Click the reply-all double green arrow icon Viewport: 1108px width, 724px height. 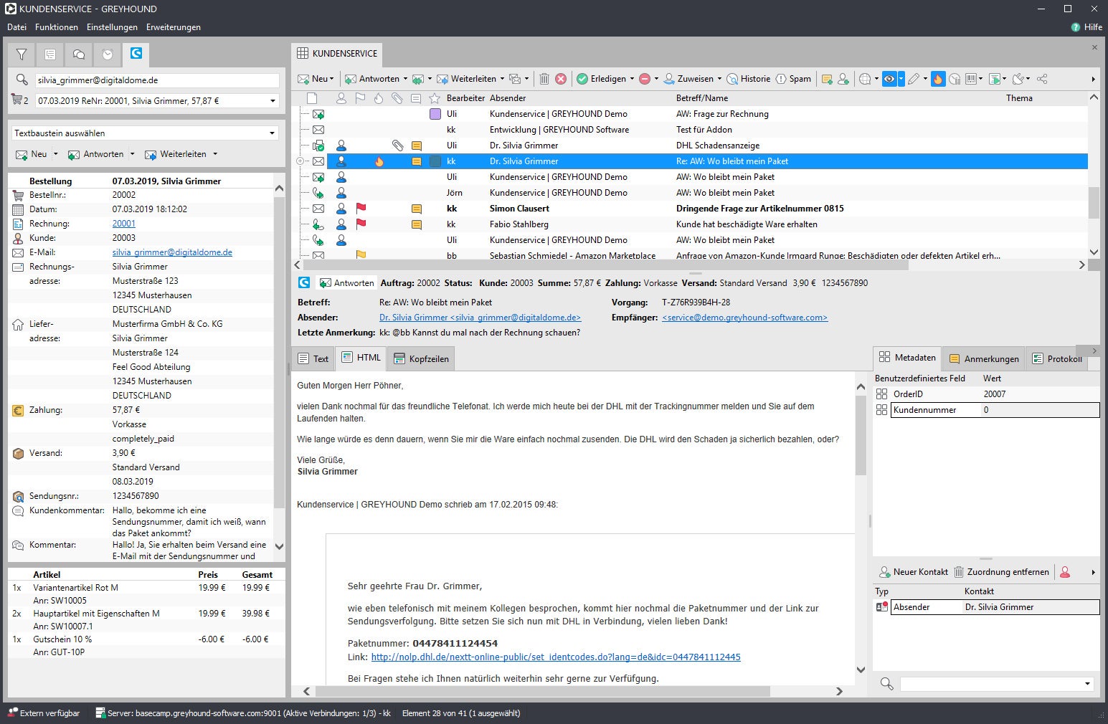coord(417,79)
